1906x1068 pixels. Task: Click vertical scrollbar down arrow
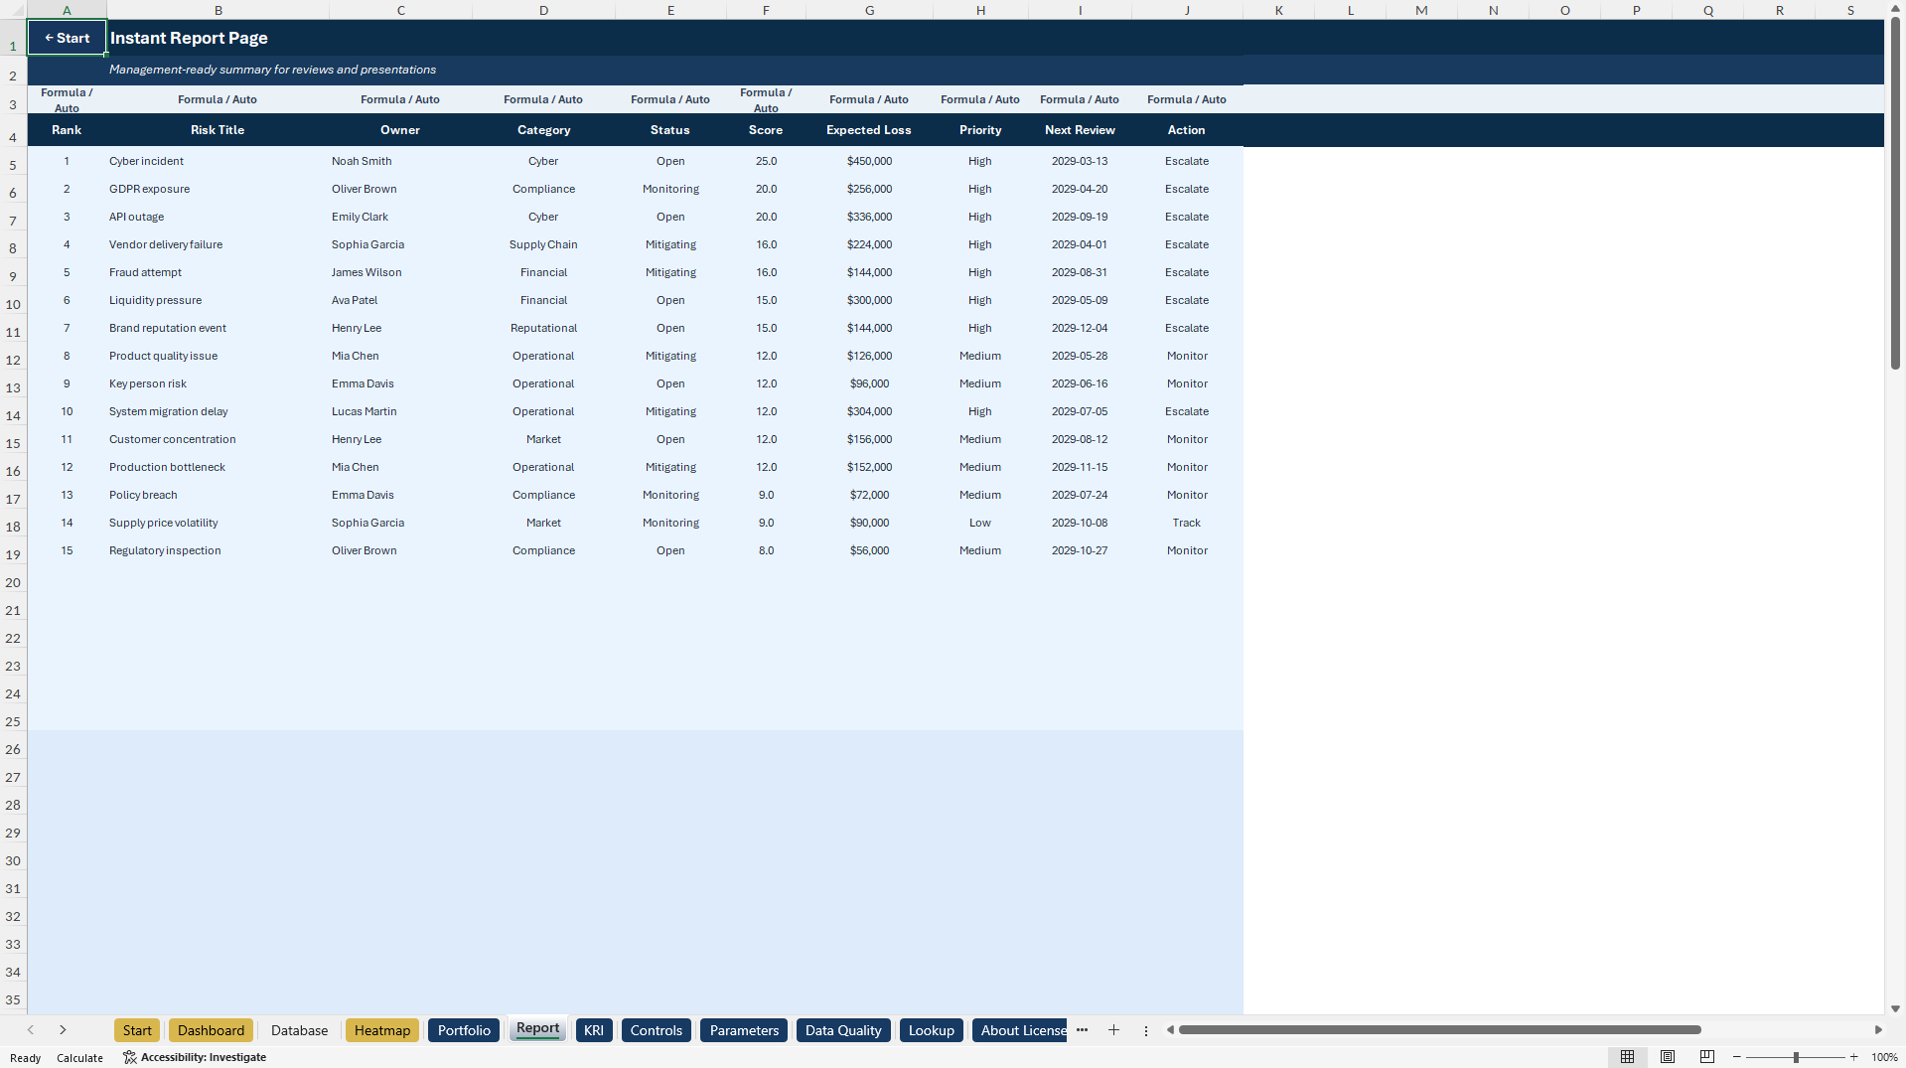point(1895,1008)
